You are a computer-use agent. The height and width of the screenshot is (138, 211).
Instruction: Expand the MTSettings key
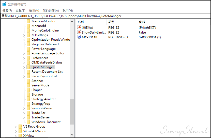coord(24,35)
